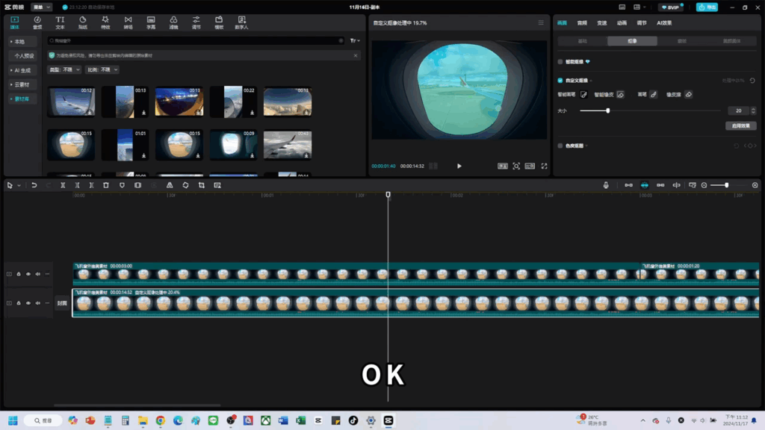765x430 pixels.
Task: Play the preview video
Action: pos(459,166)
